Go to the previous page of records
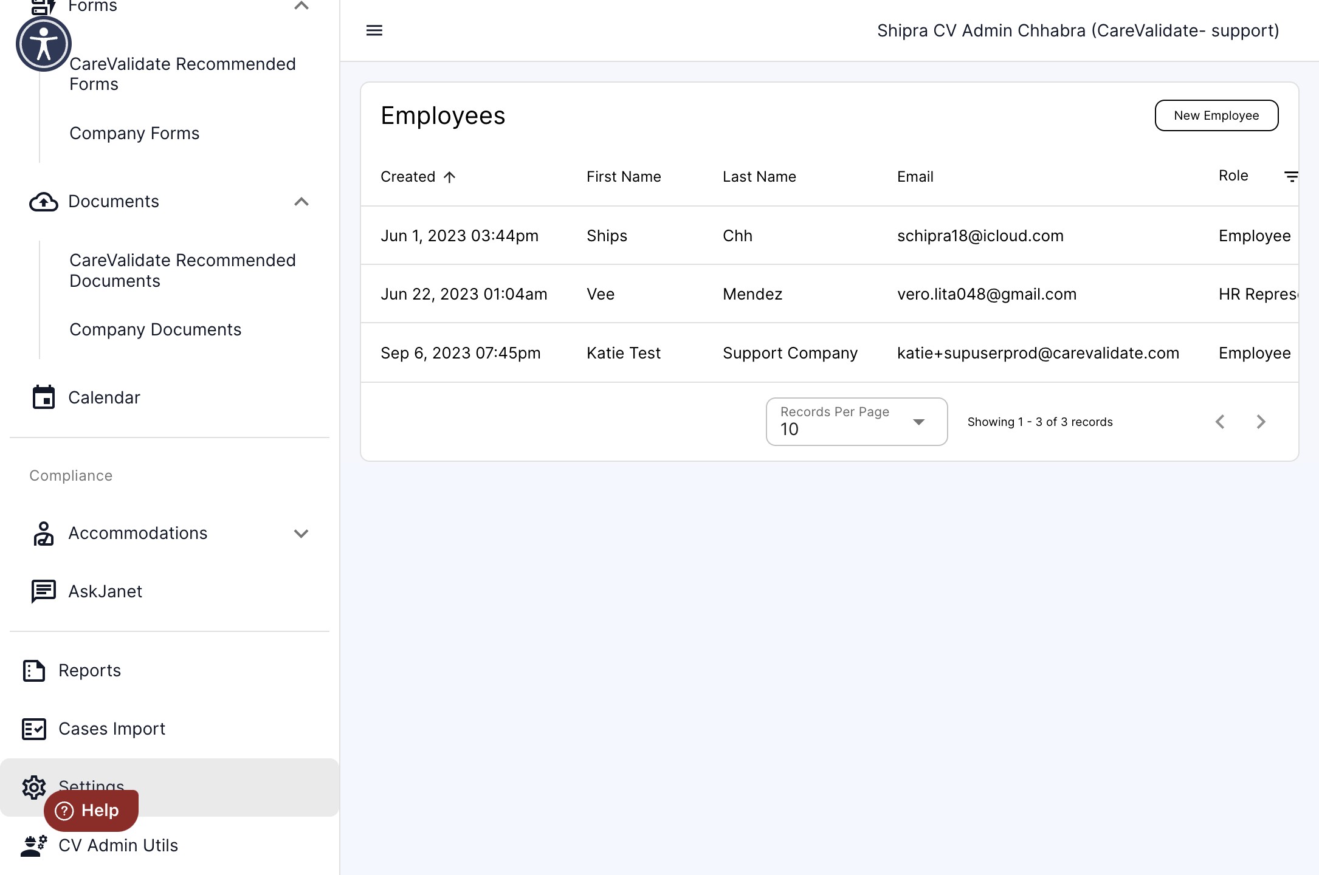 click(1220, 422)
